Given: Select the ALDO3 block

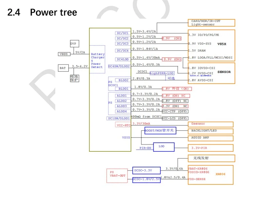Looking at the screenshot, I should [x=123, y=106].
